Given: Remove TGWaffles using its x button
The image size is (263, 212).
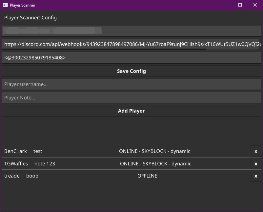Looking at the screenshot, I should [x=256, y=163].
